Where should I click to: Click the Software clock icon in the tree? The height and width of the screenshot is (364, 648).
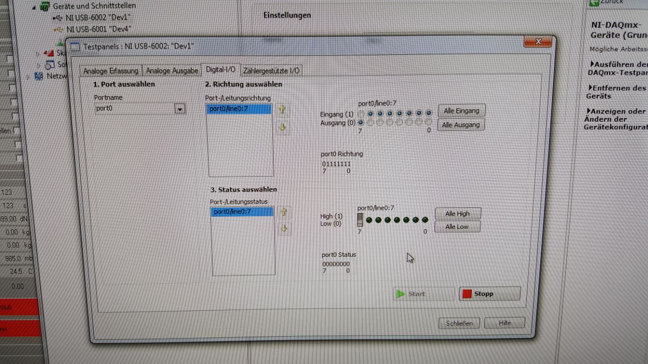pyautogui.click(x=50, y=65)
